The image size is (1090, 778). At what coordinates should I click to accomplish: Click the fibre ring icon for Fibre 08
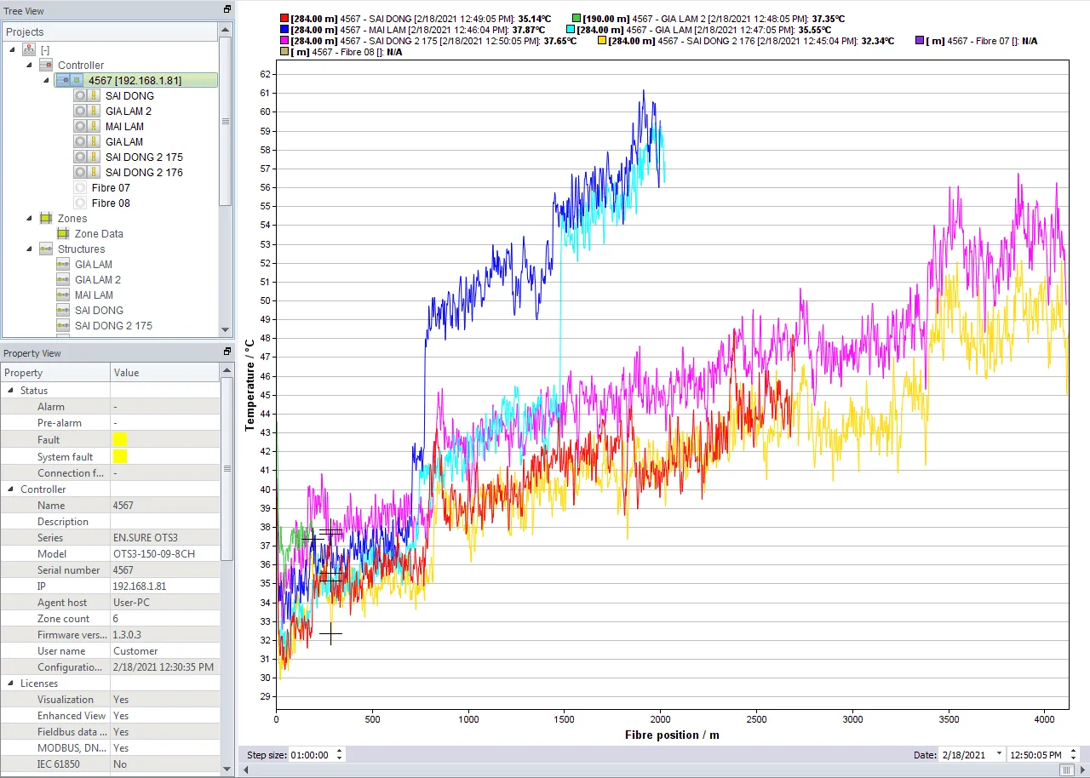pyautogui.click(x=80, y=203)
